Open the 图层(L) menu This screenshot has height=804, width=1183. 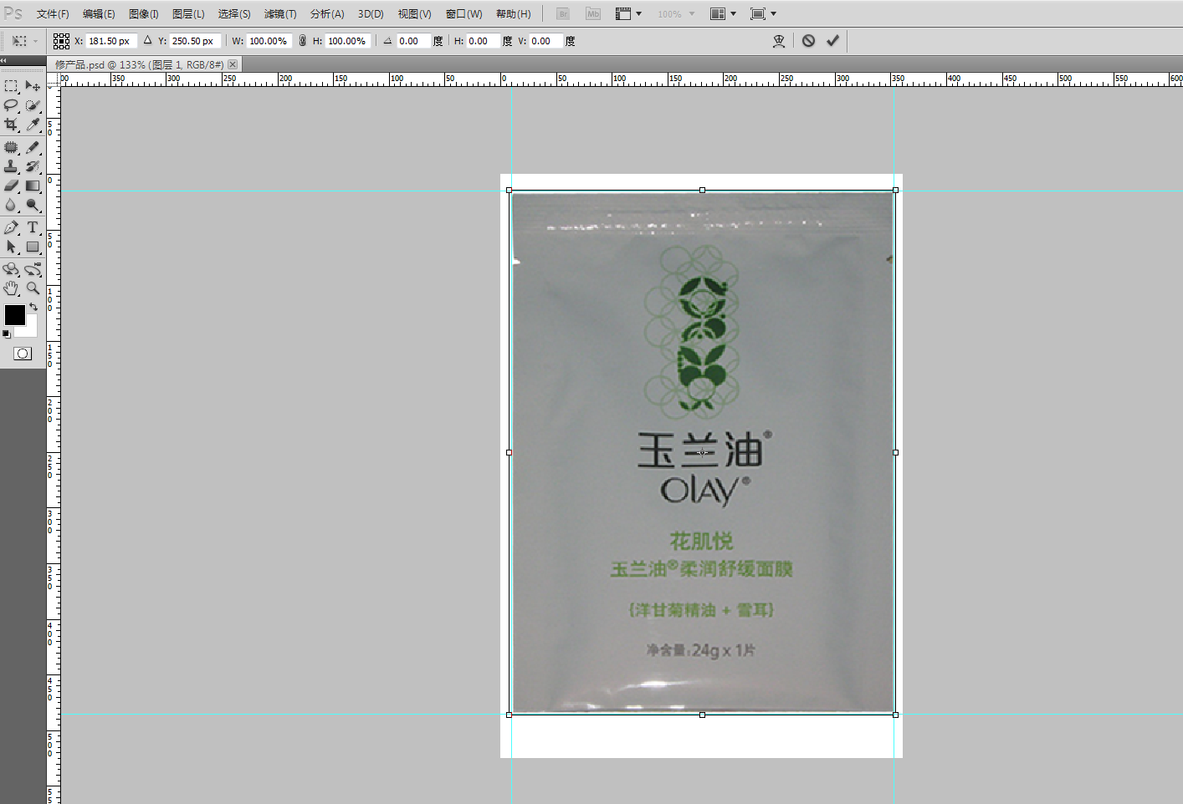click(188, 14)
